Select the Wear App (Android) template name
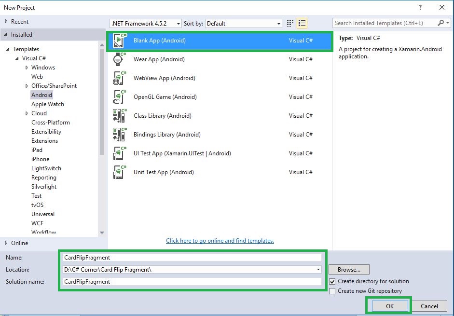The height and width of the screenshot is (316, 454). (x=159, y=59)
